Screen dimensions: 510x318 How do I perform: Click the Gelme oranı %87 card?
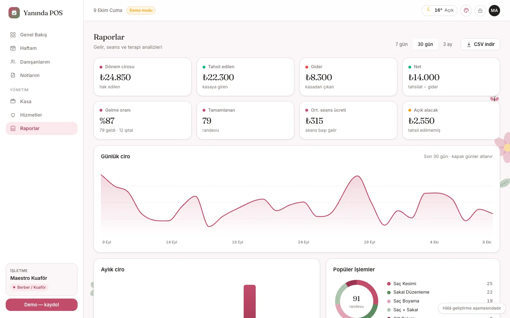pos(142,120)
